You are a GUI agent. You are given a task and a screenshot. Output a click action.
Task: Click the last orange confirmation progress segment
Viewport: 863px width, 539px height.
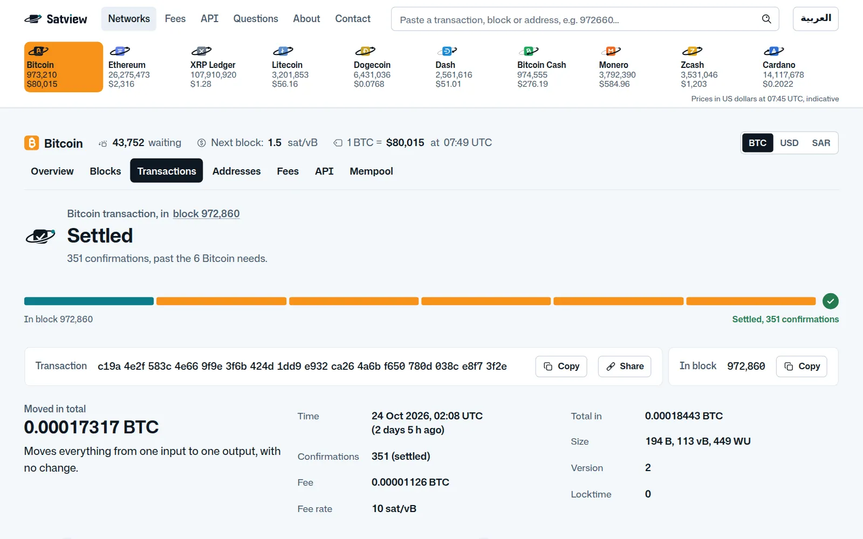tap(751, 301)
